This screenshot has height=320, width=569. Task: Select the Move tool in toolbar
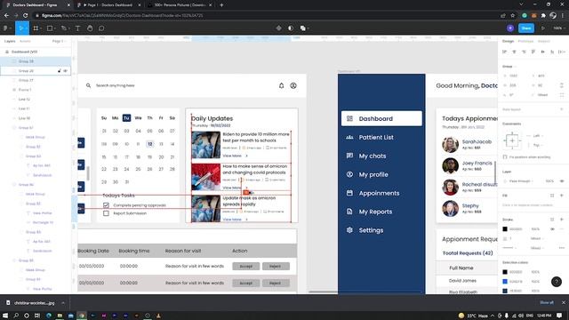(21, 28)
